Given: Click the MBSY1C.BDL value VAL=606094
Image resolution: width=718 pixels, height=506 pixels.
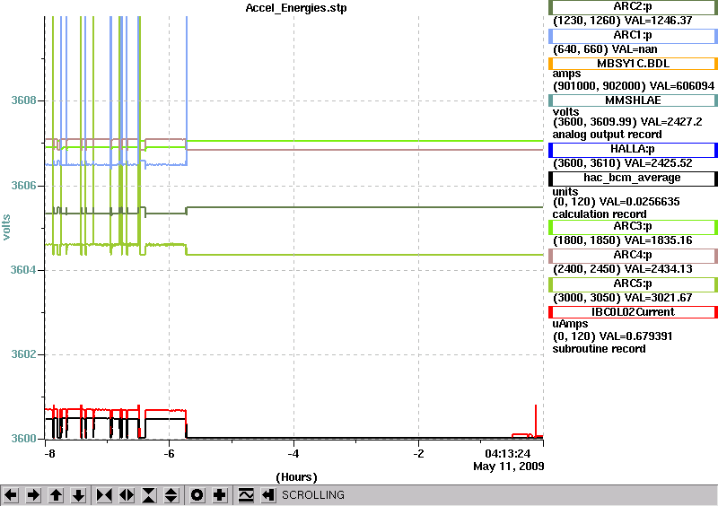Looking at the screenshot, I should tap(680, 85).
